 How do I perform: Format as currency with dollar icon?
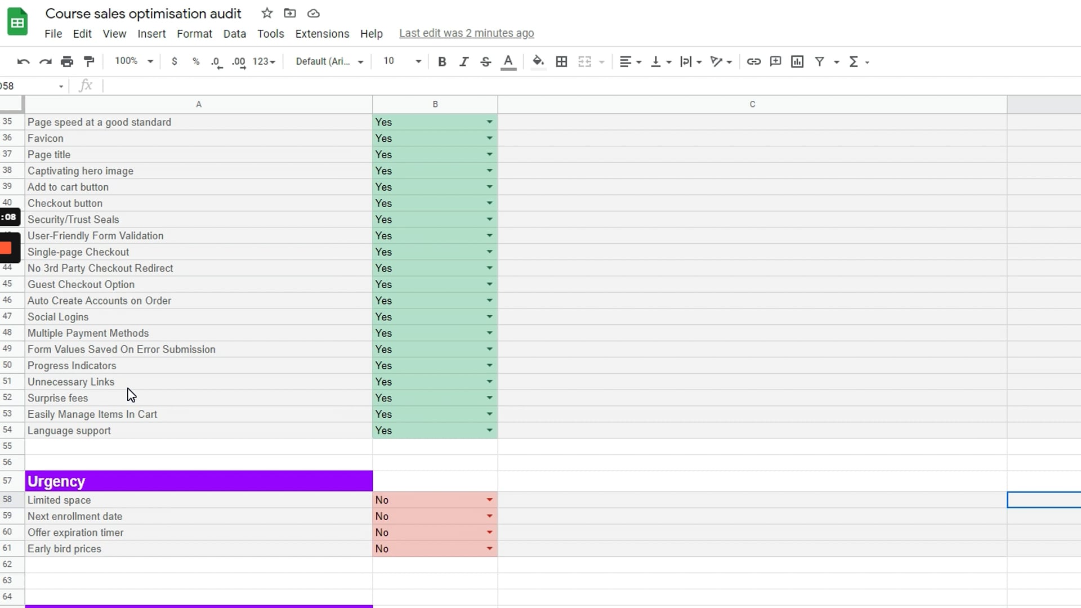(x=175, y=62)
